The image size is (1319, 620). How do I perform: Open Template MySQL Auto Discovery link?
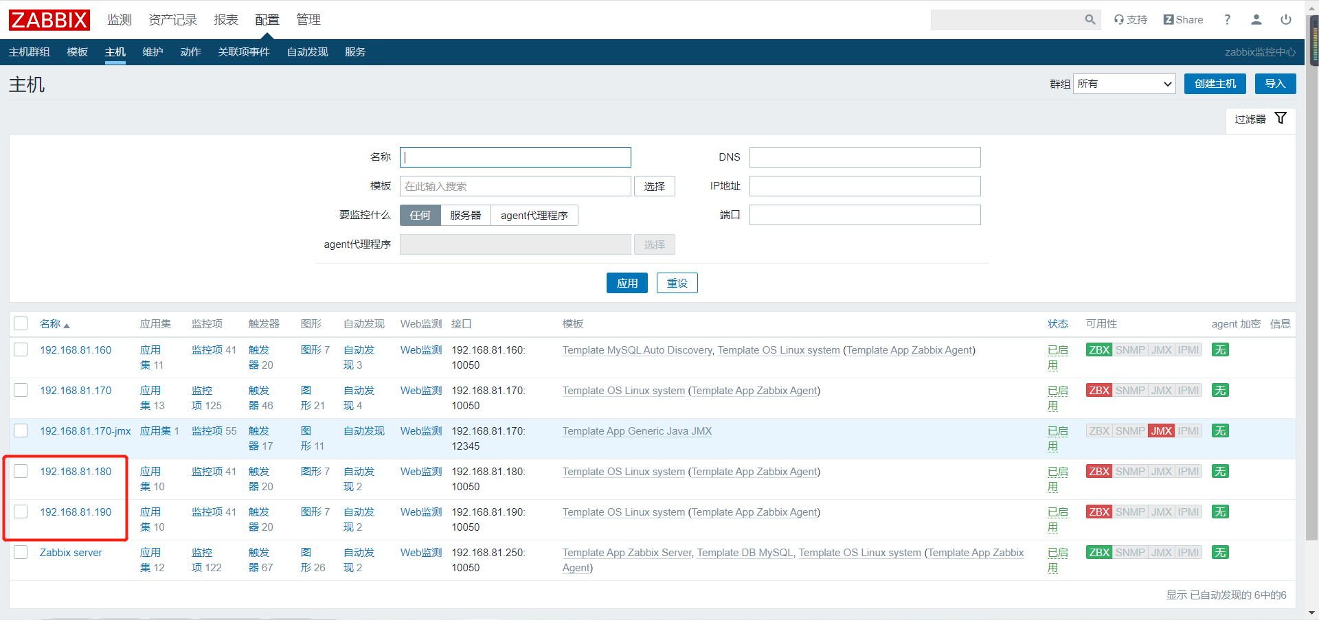click(637, 350)
